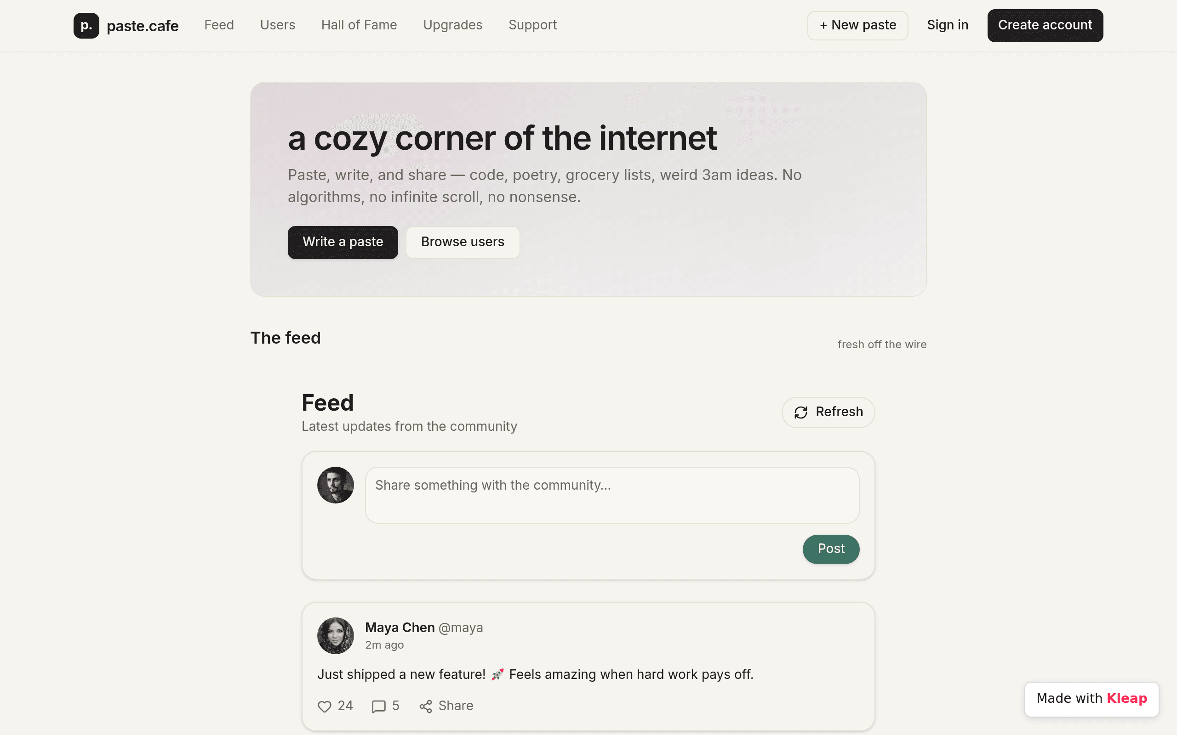This screenshot has height=735, width=1177.
Task: Open the Support nav link
Action: (x=532, y=25)
